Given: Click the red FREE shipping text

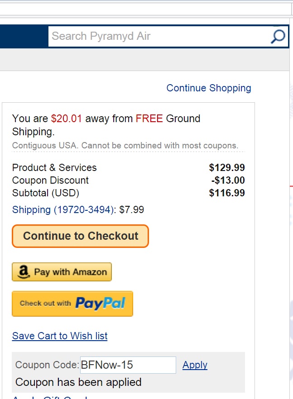Looking at the screenshot, I should tap(149, 119).
